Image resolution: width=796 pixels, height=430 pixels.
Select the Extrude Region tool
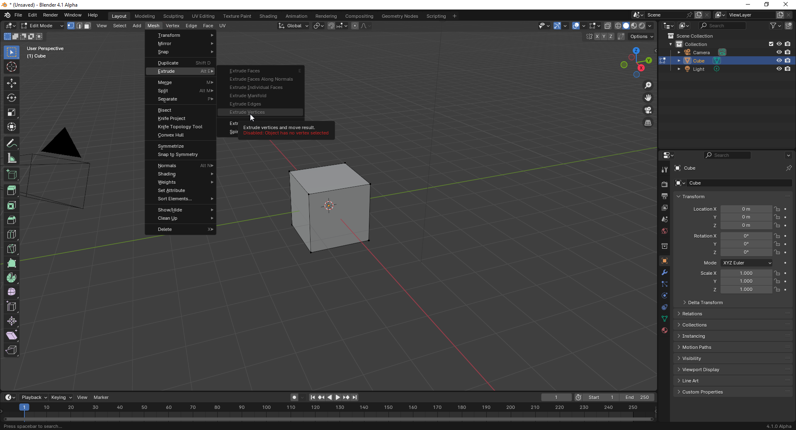(12, 191)
